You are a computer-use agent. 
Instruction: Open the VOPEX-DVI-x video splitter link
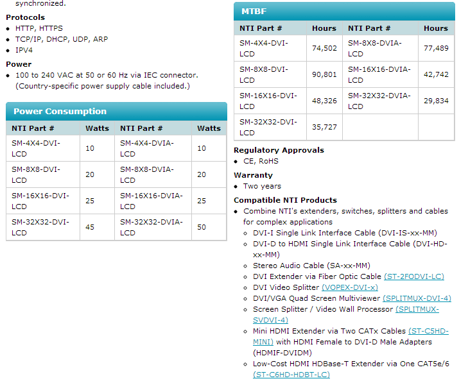pyautogui.click(x=350, y=287)
